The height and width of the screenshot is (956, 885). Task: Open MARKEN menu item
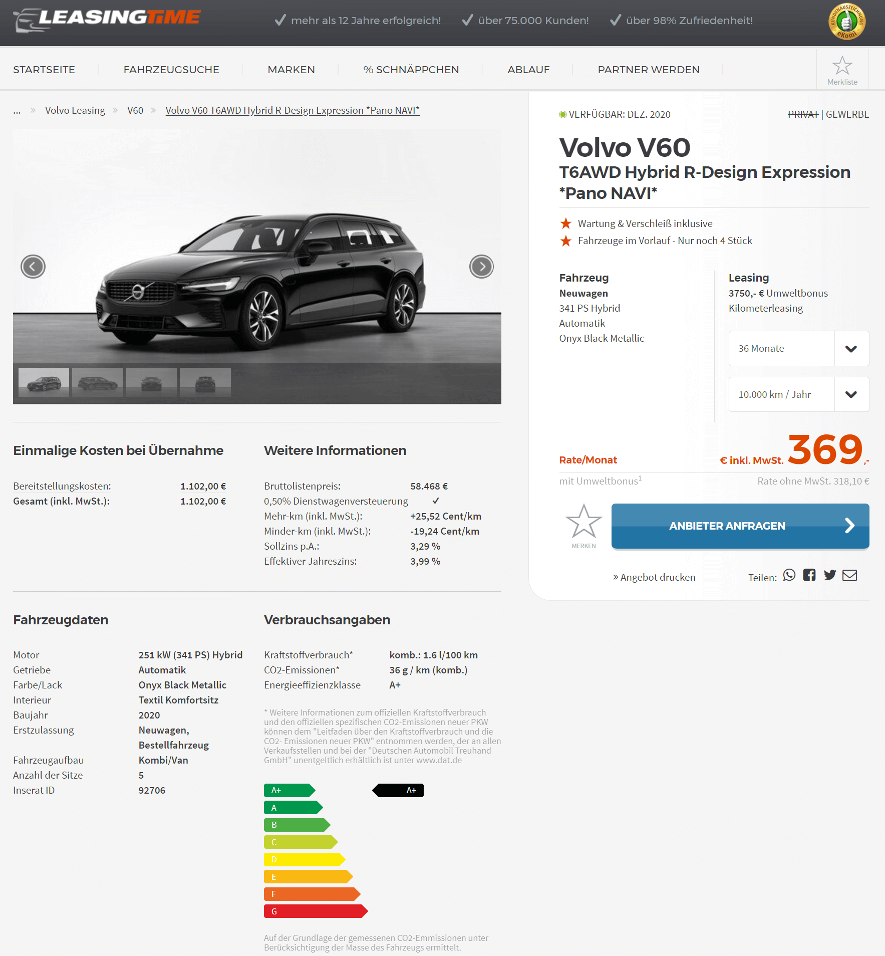coord(291,70)
